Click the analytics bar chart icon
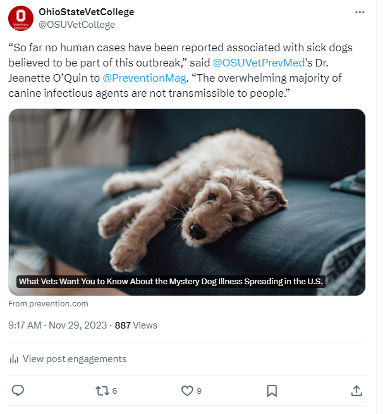 (x=14, y=359)
